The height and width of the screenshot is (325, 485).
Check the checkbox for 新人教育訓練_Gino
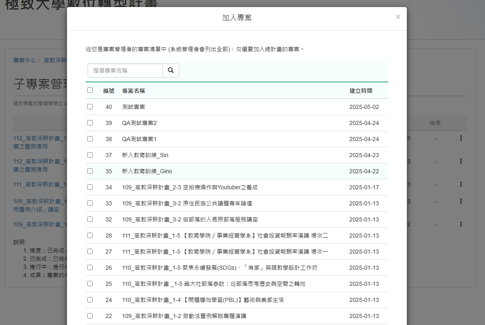[x=90, y=171]
